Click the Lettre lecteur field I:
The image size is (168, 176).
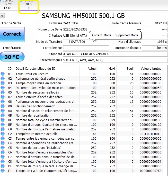pos(86,48)
